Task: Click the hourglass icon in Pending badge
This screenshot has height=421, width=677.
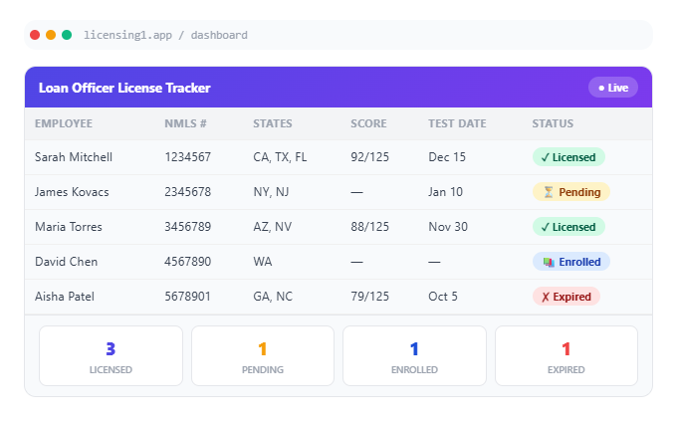Action: (x=548, y=192)
